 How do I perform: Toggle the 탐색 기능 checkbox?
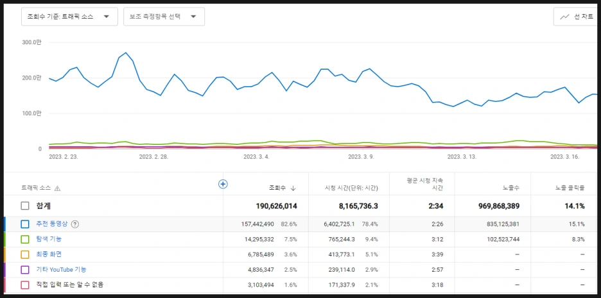[25, 239]
